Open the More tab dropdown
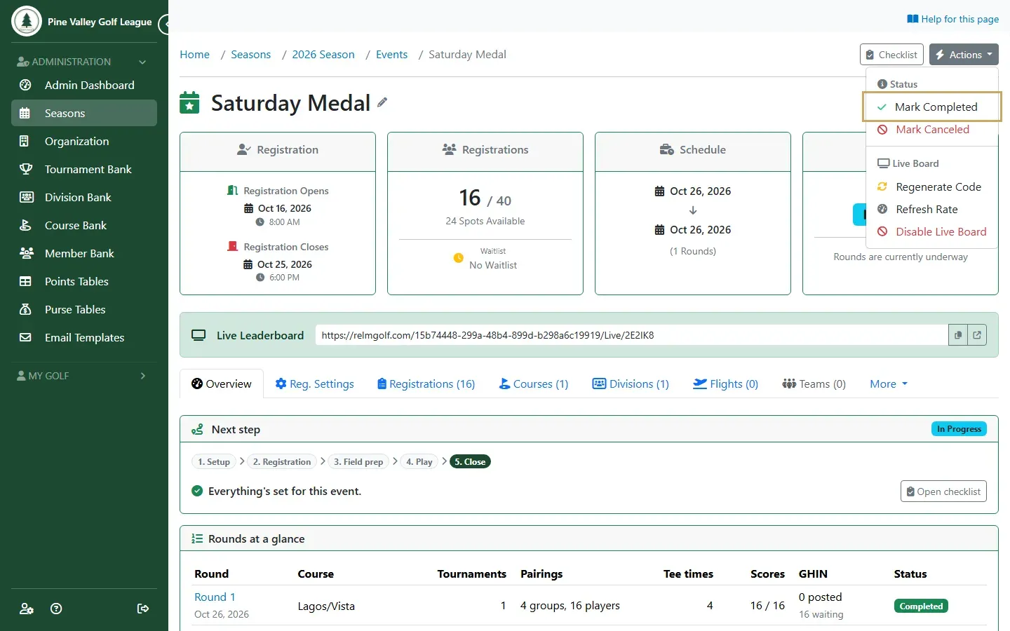The image size is (1010, 631). (889, 384)
